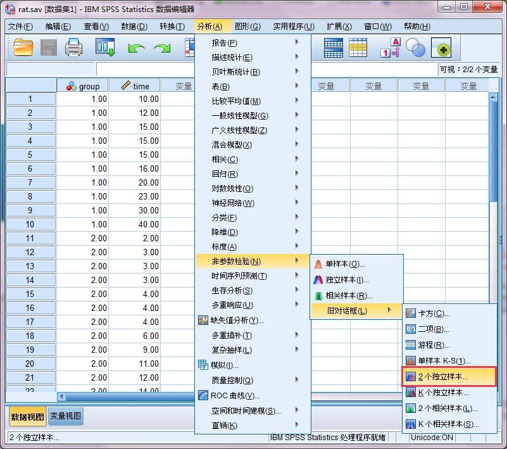This screenshot has width=507, height=449.
Task: Click the Undo green arrow icon
Action: 136,49
